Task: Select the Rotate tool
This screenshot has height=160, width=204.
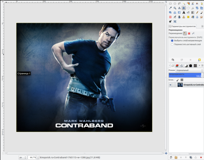Action: [197, 8]
